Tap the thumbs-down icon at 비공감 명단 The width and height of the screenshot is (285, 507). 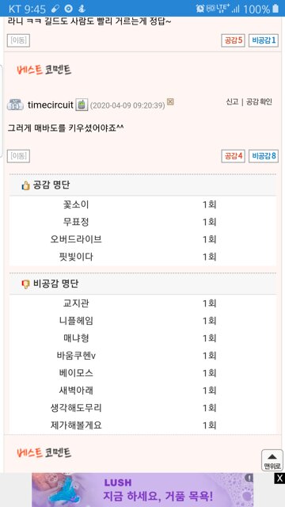[x=25, y=284]
